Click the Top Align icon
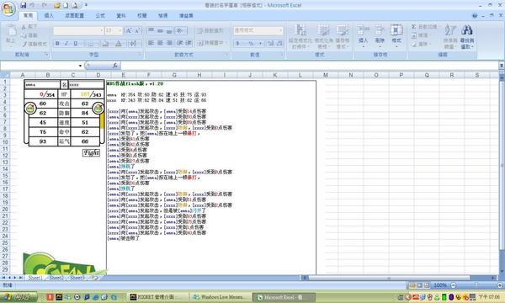Screen dimensions: 505x303 pyautogui.click(x=151, y=30)
